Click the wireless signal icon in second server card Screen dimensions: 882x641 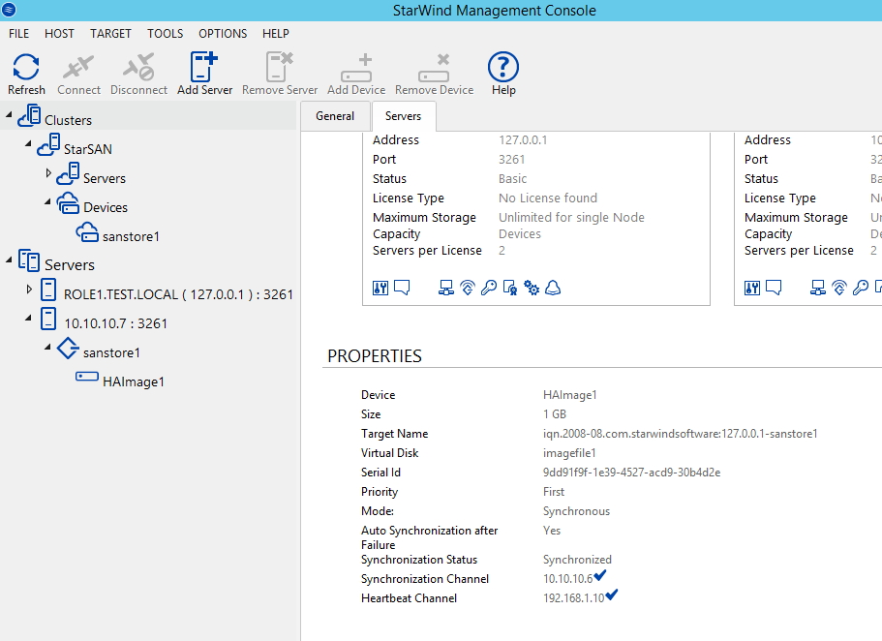(839, 289)
